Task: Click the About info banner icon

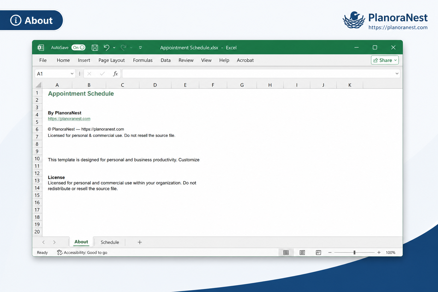Action: pyautogui.click(x=16, y=20)
